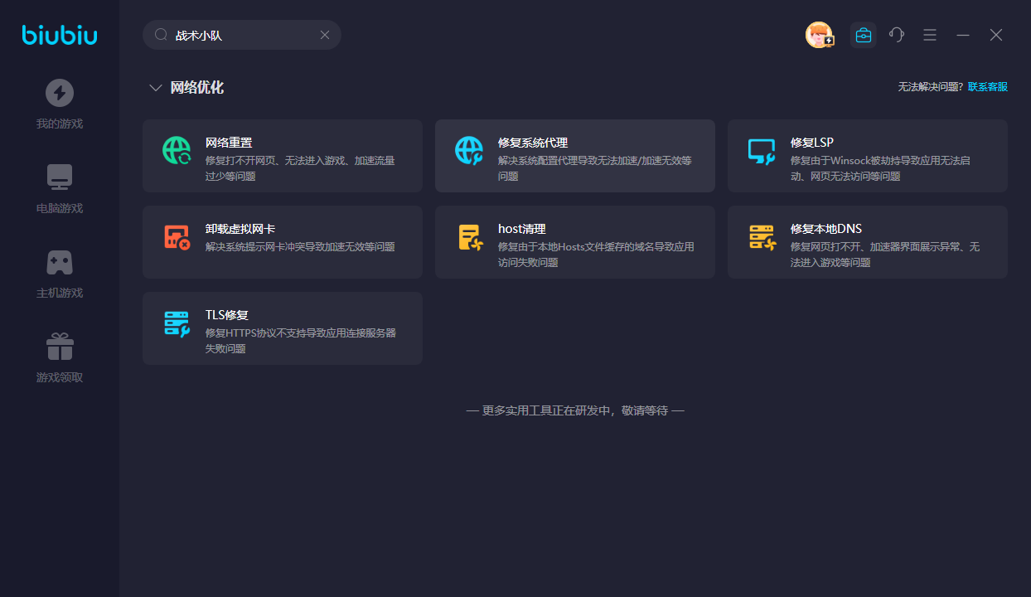
Task: Click the user avatar picture
Action: pos(819,35)
